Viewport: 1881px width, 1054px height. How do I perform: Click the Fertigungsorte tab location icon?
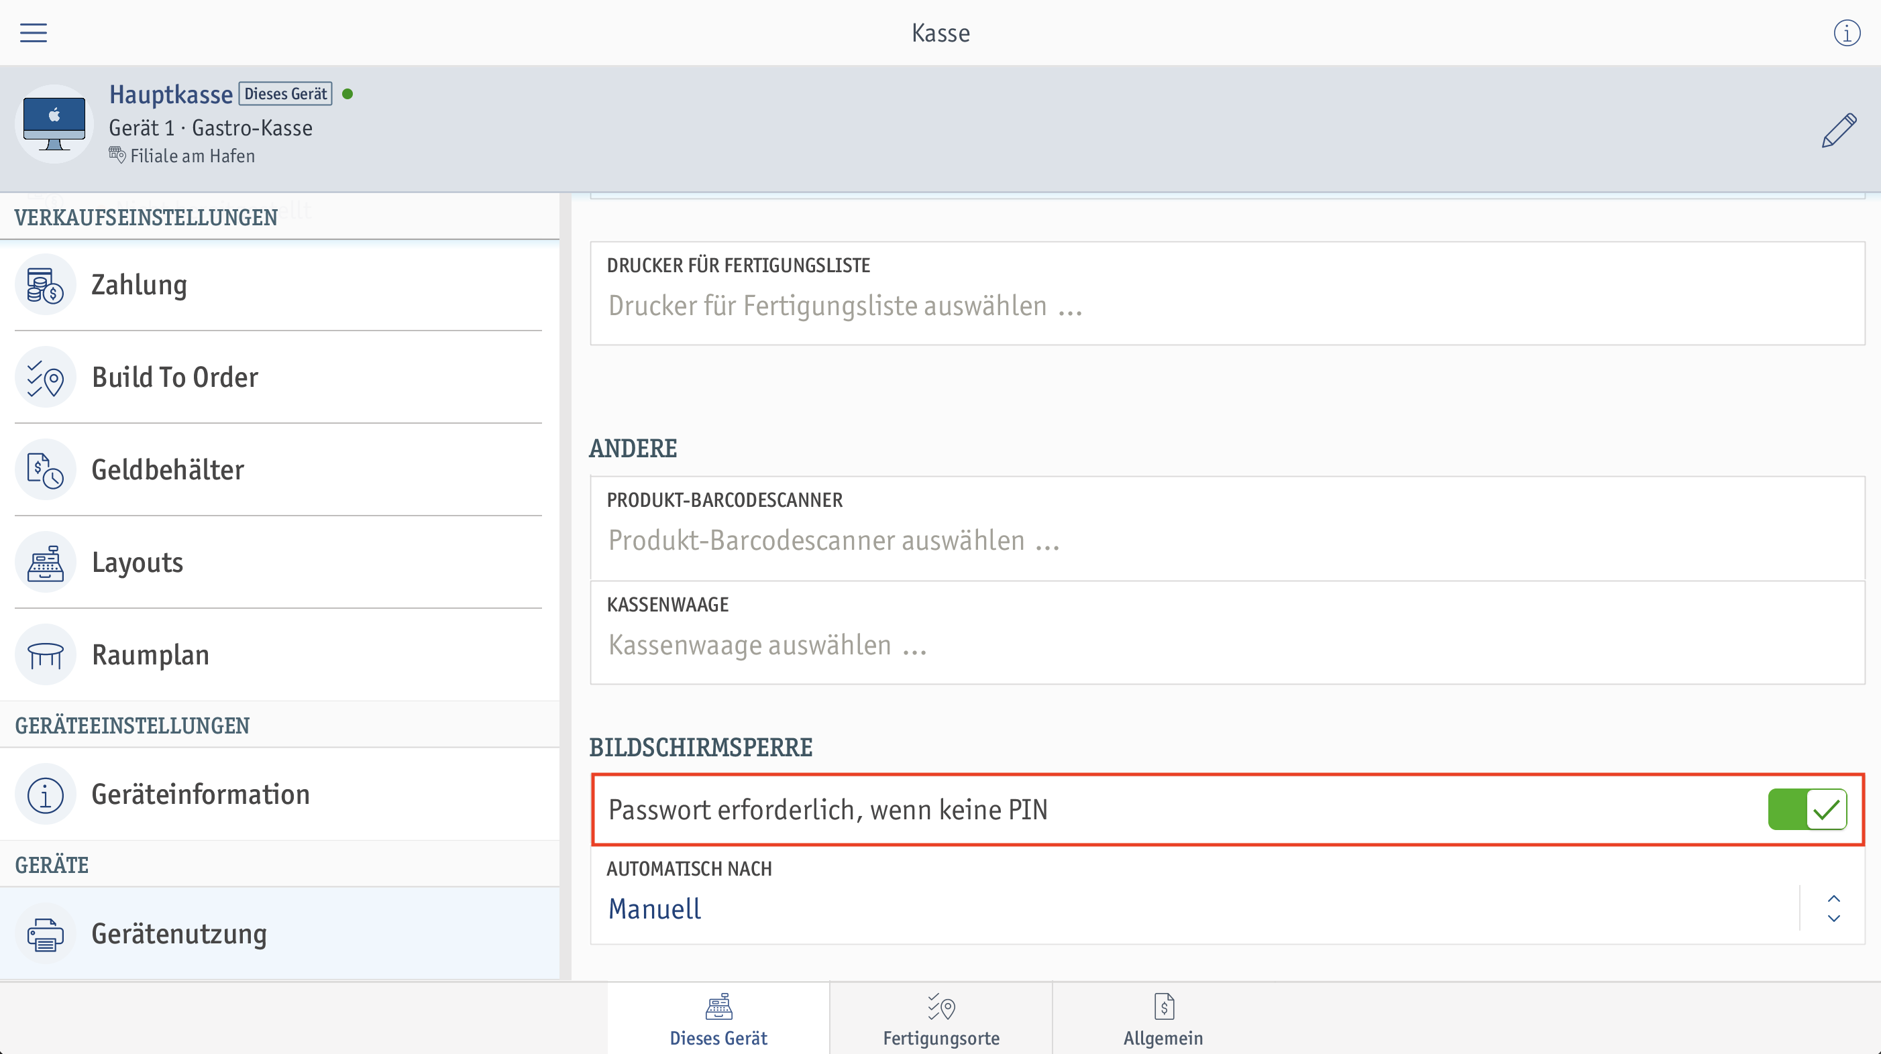point(941,1006)
